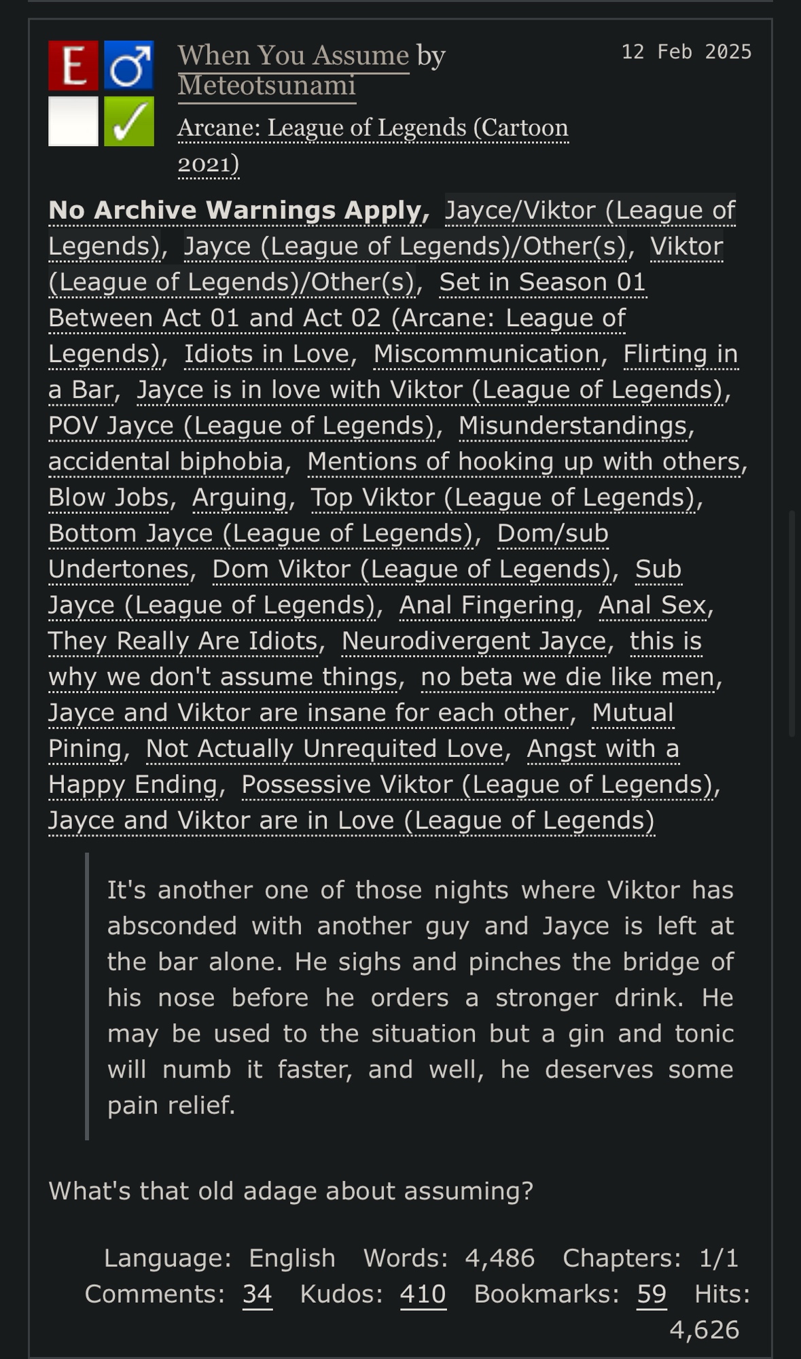
Task: Click the accidental biphobia tag
Action: pos(166,461)
